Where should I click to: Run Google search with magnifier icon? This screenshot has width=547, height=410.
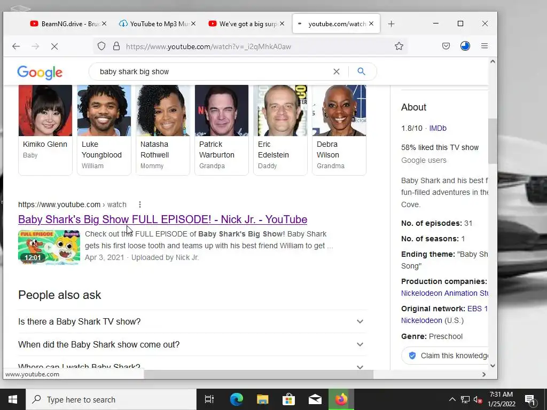[362, 72]
